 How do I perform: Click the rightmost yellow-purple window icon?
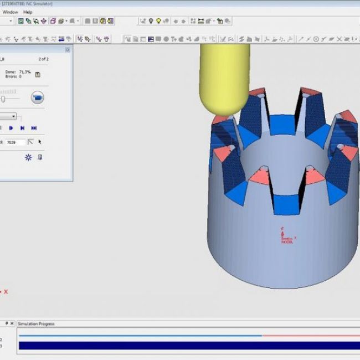(x=110, y=22)
